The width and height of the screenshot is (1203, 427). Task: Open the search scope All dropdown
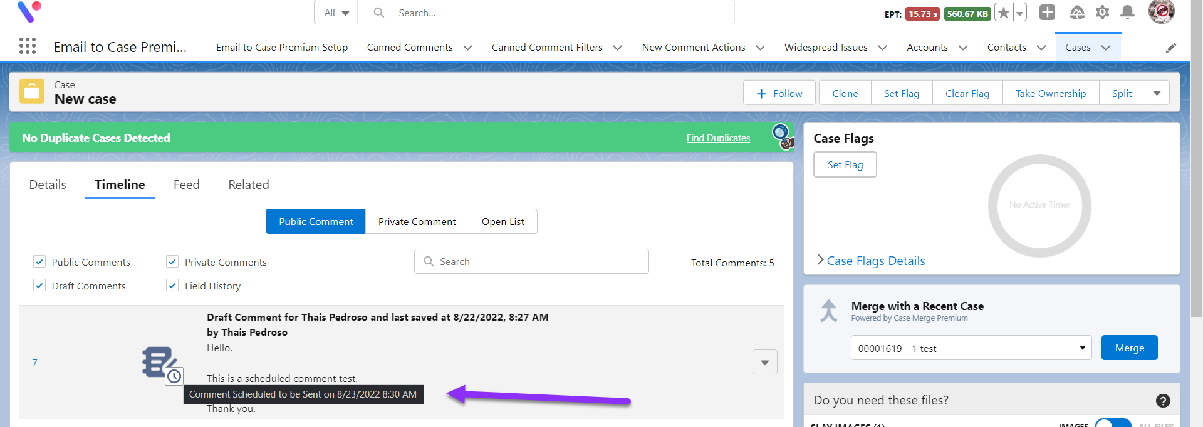[336, 13]
